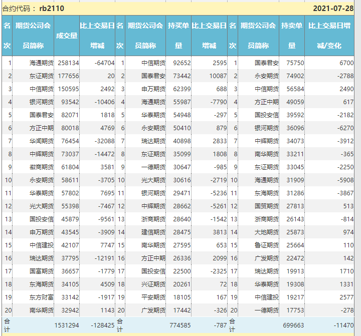Click volume value 150595
The image size is (361, 336).
point(68,89)
